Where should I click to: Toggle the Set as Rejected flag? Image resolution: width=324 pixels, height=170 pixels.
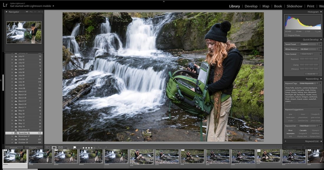tap(78, 148)
